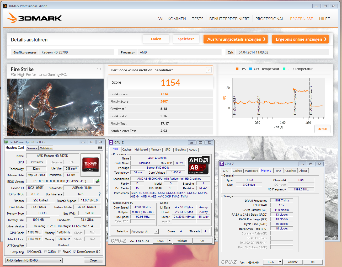Open Graphics tab in CPU-Z CPU window
The image size is (342, 267).
[180, 149]
